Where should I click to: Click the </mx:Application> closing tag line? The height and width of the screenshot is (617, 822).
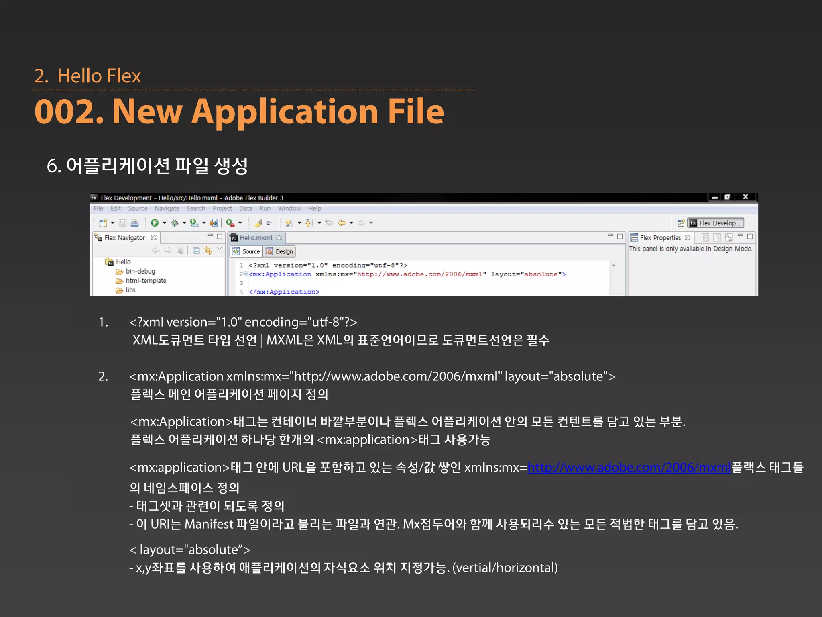click(x=284, y=292)
